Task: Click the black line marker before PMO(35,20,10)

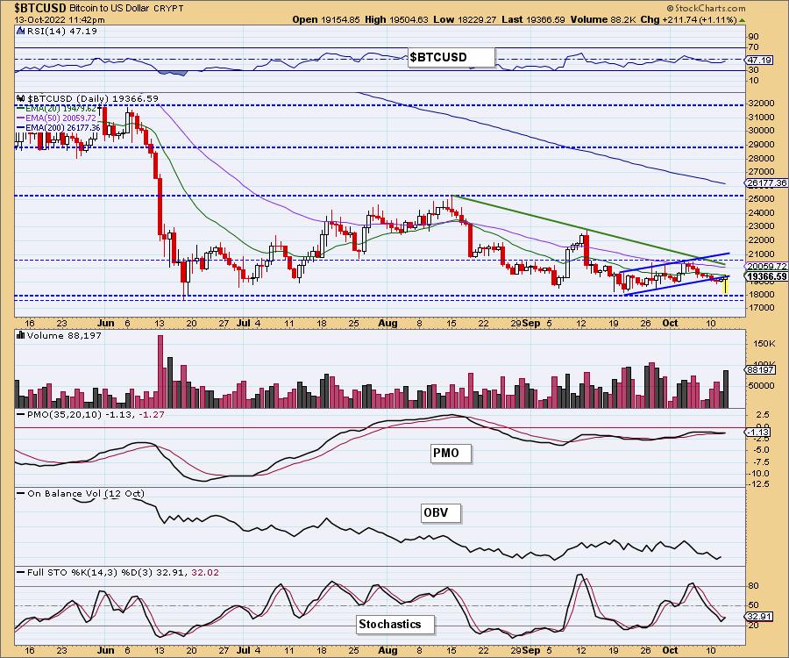Action: tap(21, 414)
